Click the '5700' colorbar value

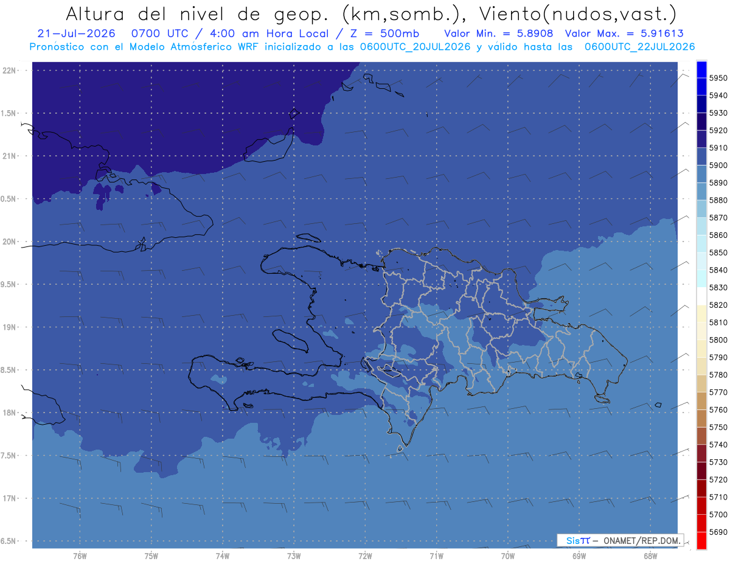(x=718, y=514)
